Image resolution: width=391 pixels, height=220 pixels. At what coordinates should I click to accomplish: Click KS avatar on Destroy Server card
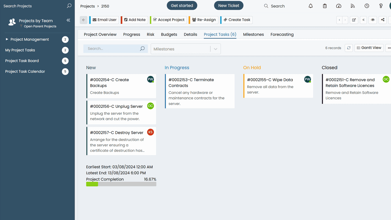[x=150, y=132]
